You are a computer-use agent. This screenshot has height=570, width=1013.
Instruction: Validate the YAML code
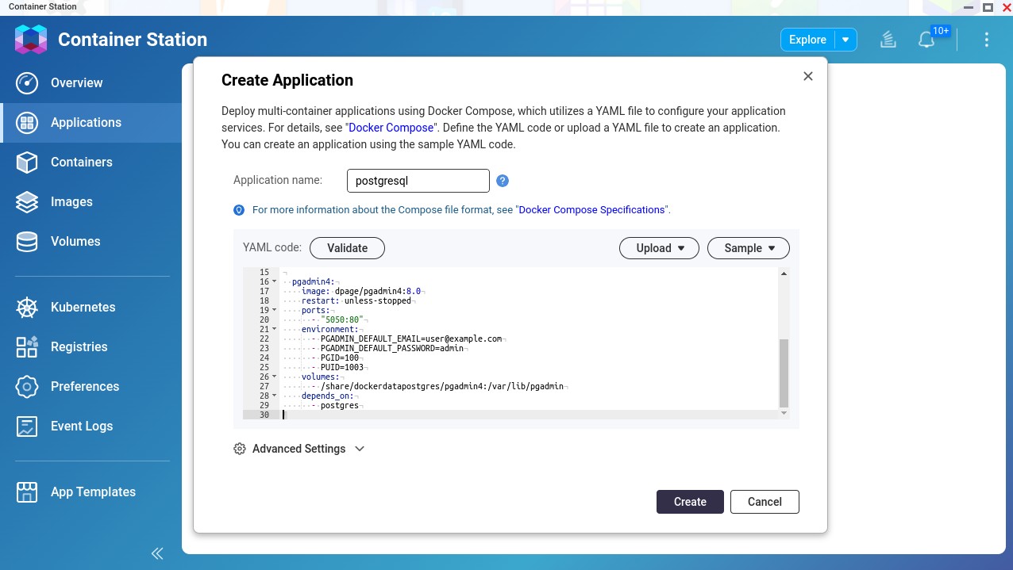347,247
